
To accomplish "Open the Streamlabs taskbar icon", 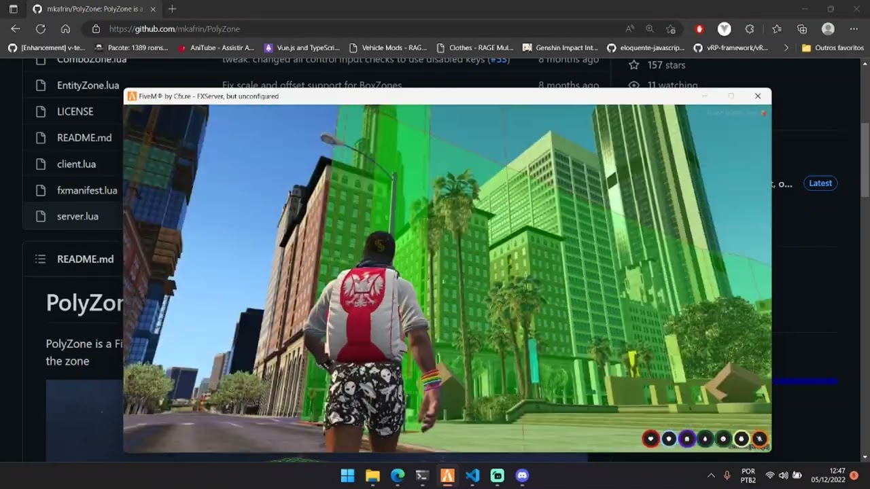I will [498, 475].
